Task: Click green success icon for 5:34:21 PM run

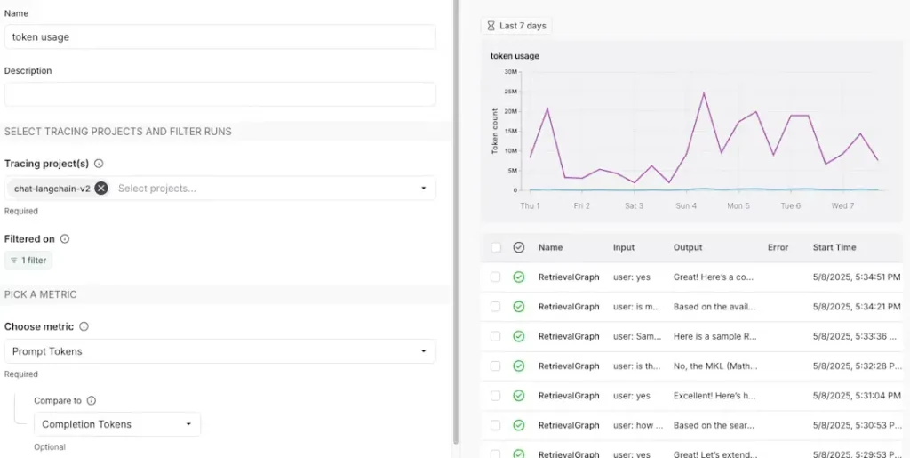Action: pyautogui.click(x=519, y=307)
